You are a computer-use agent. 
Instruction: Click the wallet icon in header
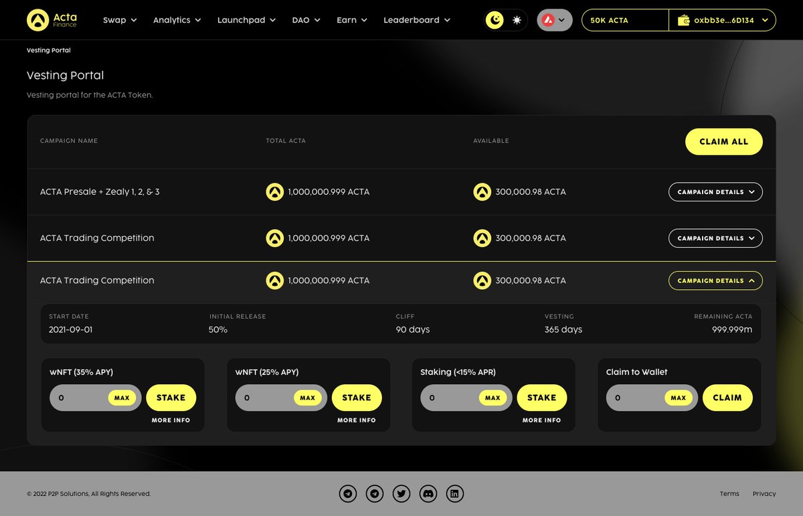(683, 20)
